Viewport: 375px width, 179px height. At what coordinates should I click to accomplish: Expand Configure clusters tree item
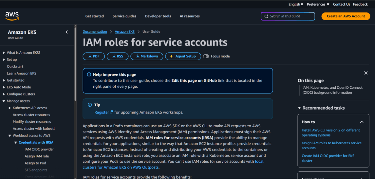(4, 94)
